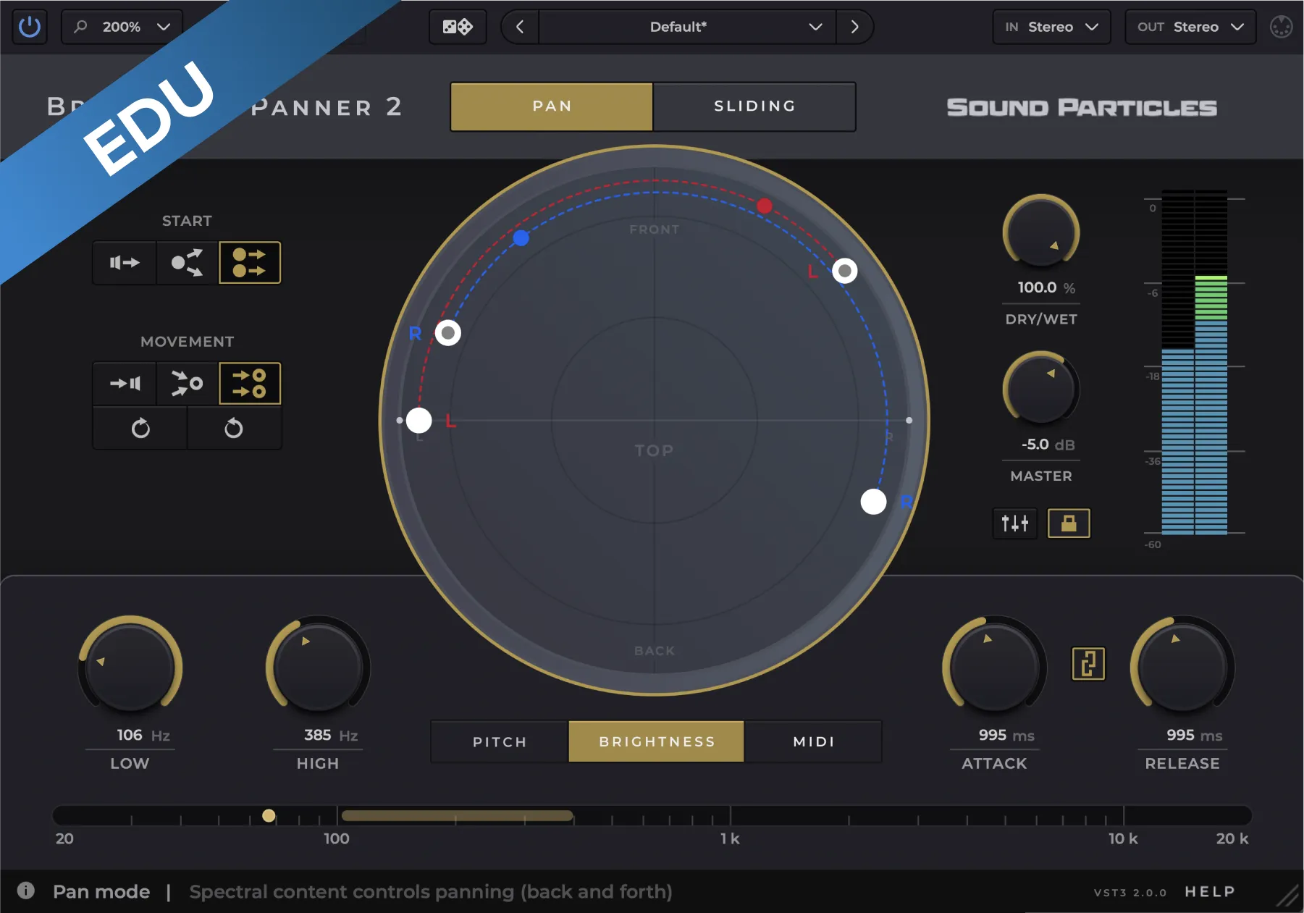Click the blue panner dot

(x=521, y=237)
